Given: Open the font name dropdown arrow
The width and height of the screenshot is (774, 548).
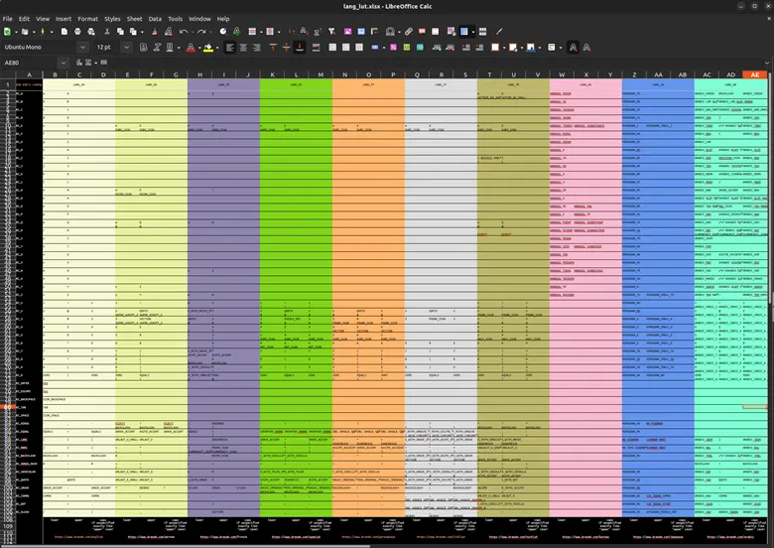Looking at the screenshot, I should [82, 48].
